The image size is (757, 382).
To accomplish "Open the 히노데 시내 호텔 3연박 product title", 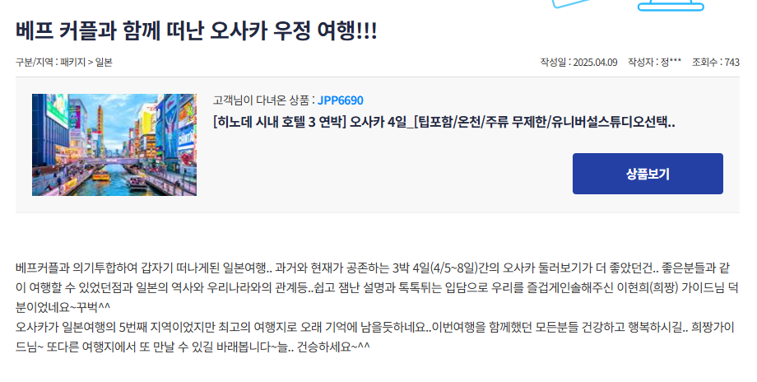I will 444,122.
